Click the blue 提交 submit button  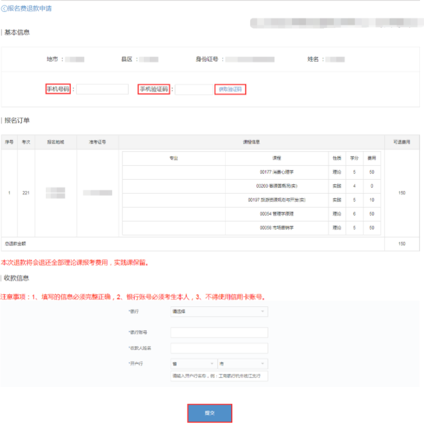[210, 413]
